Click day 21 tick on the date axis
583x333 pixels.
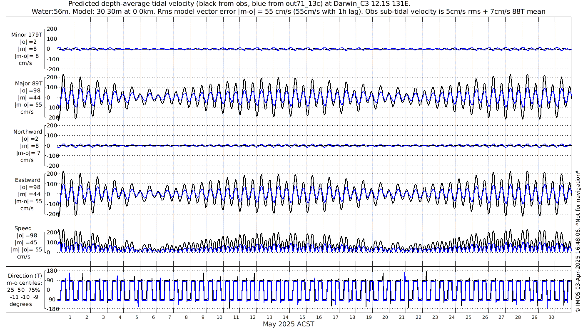402,317
